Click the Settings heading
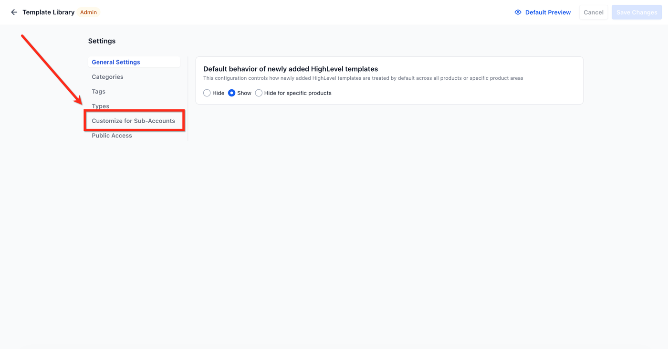668x349 pixels. click(x=102, y=41)
